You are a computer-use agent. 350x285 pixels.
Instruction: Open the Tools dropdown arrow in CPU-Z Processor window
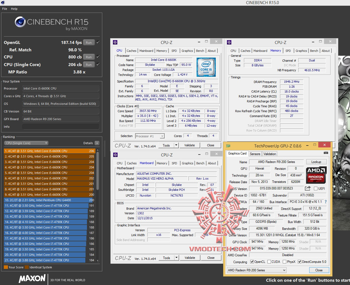(x=176, y=145)
